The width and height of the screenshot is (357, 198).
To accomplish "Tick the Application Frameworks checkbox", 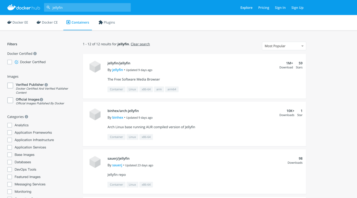I will [x=10, y=133].
